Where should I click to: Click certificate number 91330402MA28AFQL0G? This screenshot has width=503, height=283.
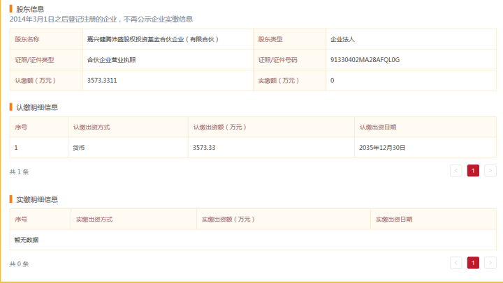[365, 60]
